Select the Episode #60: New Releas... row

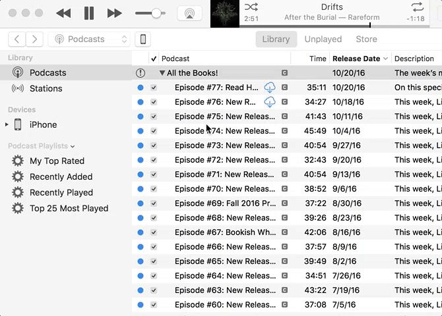tap(287, 305)
